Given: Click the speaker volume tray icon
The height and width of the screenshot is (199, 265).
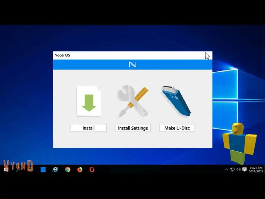Looking at the screenshot, I should pyautogui.click(x=238, y=169).
